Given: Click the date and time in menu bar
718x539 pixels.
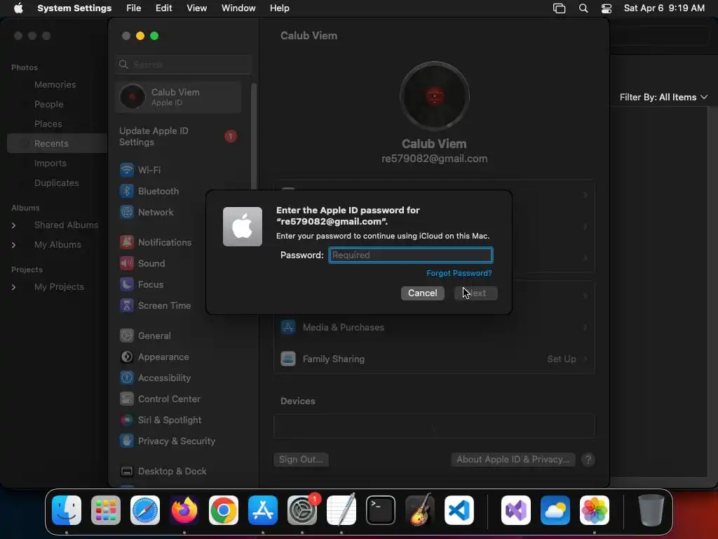Looking at the screenshot, I should (664, 8).
